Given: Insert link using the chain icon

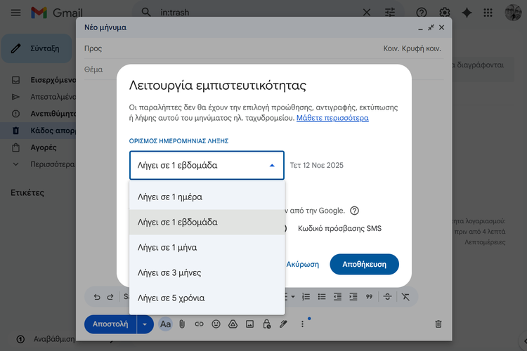Looking at the screenshot, I should [x=199, y=324].
